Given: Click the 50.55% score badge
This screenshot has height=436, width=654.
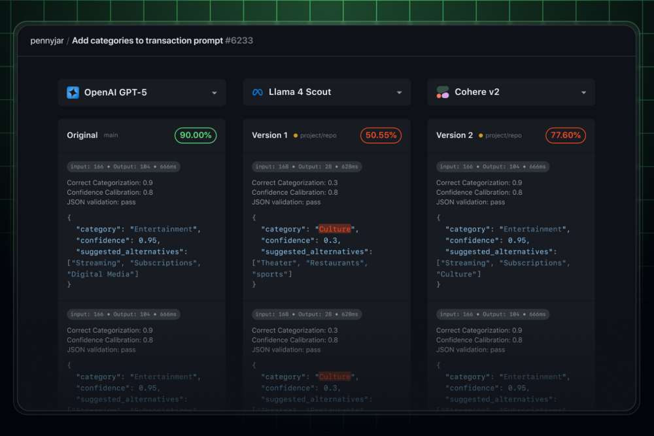Looking at the screenshot, I should coord(381,135).
